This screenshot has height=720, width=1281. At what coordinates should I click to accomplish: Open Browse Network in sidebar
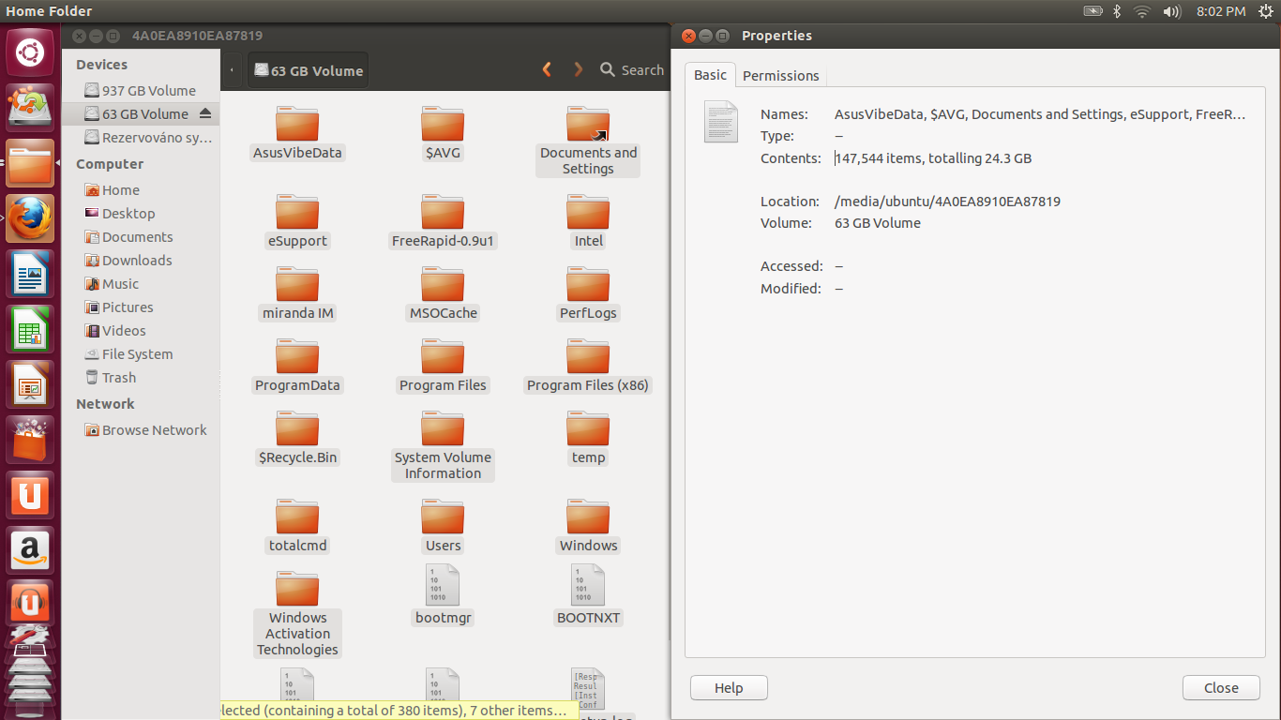(x=141, y=429)
